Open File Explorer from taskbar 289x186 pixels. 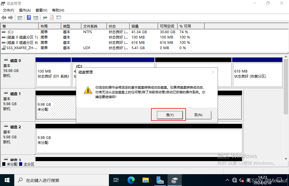(146, 180)
